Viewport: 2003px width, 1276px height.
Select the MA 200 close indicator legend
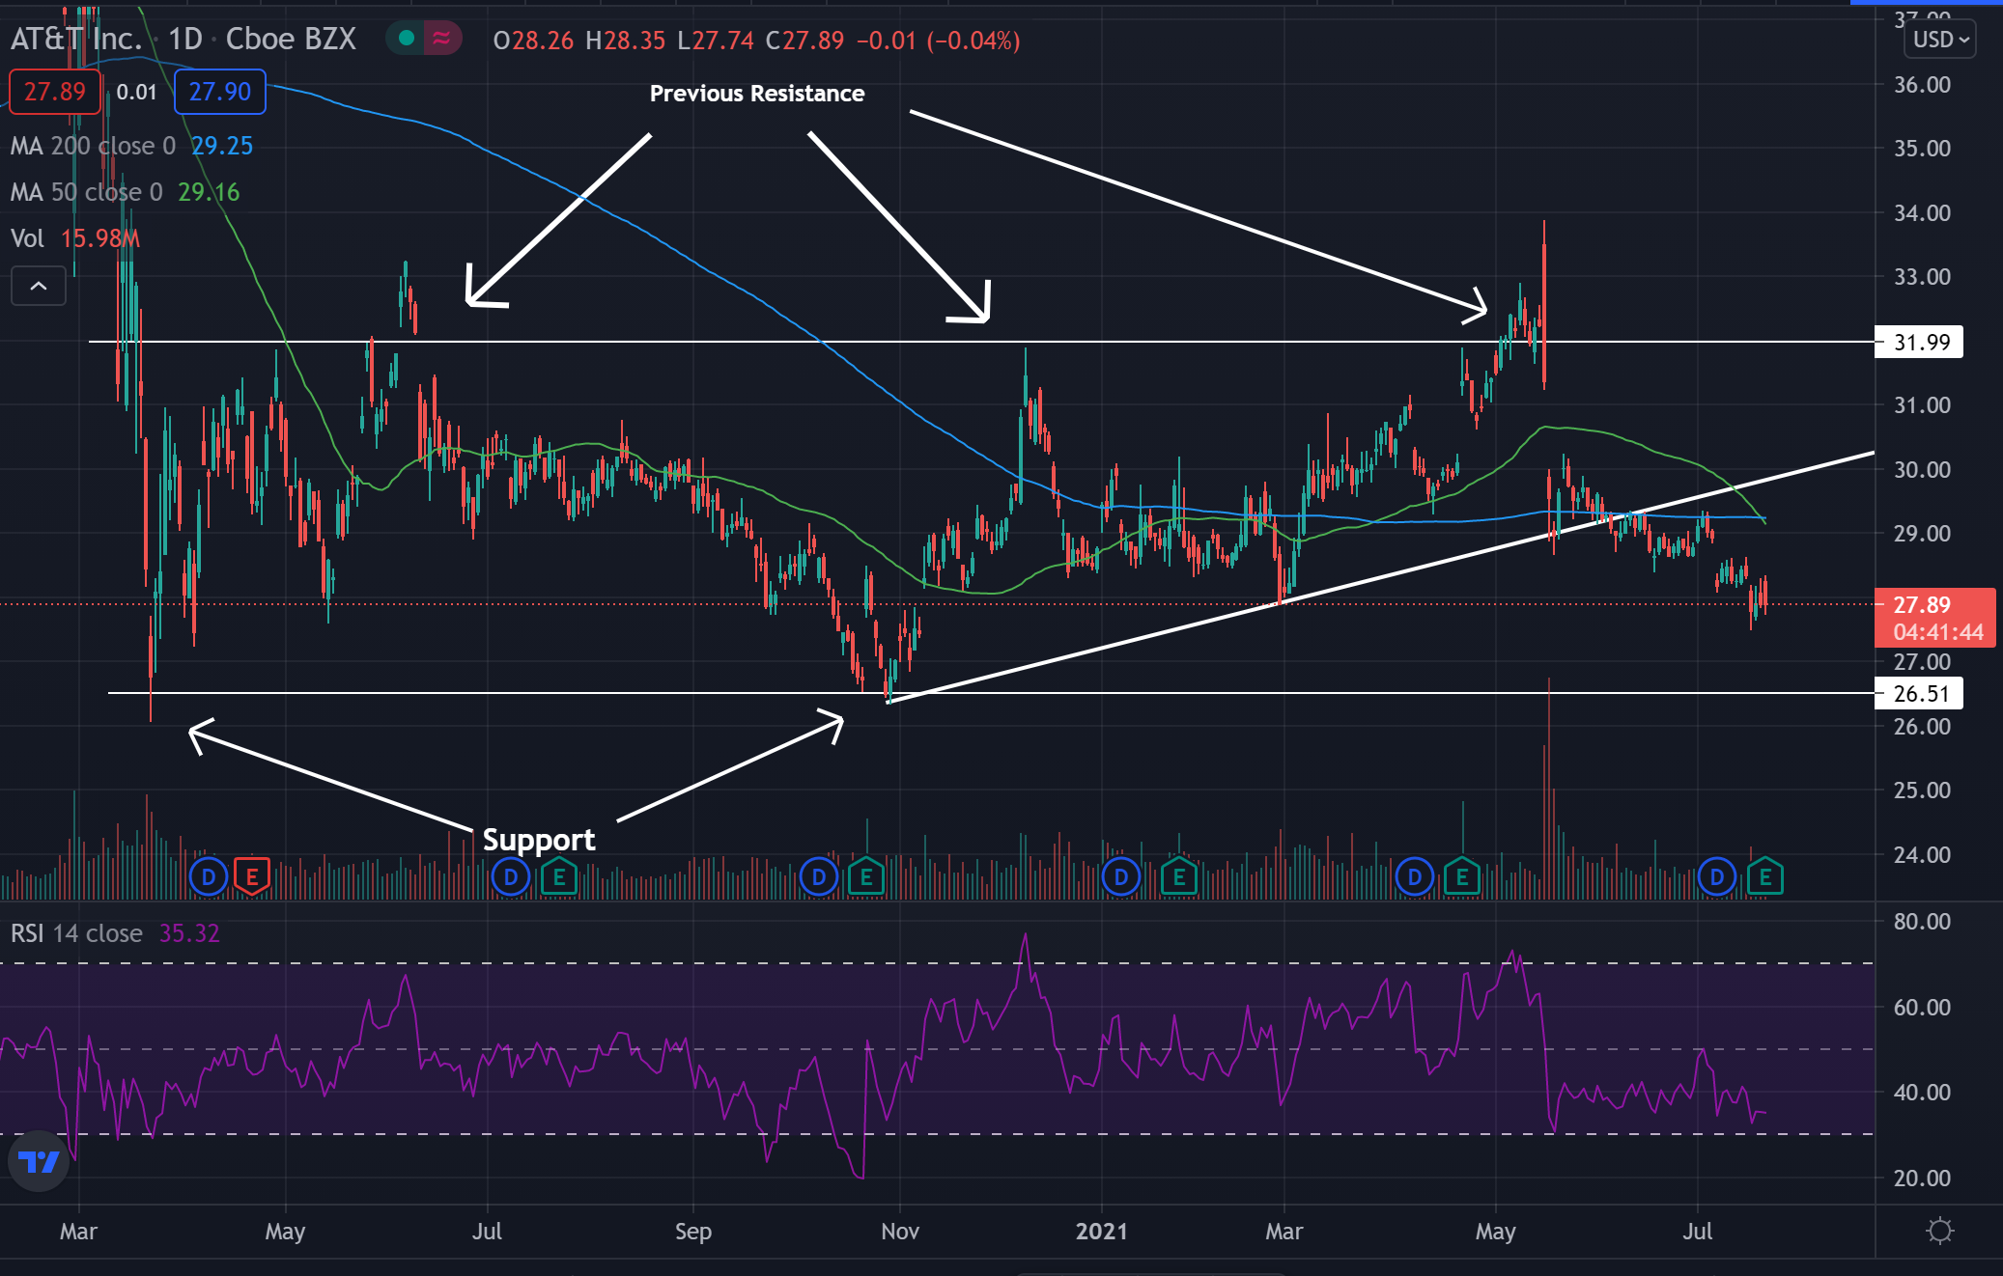pos(131,146)
